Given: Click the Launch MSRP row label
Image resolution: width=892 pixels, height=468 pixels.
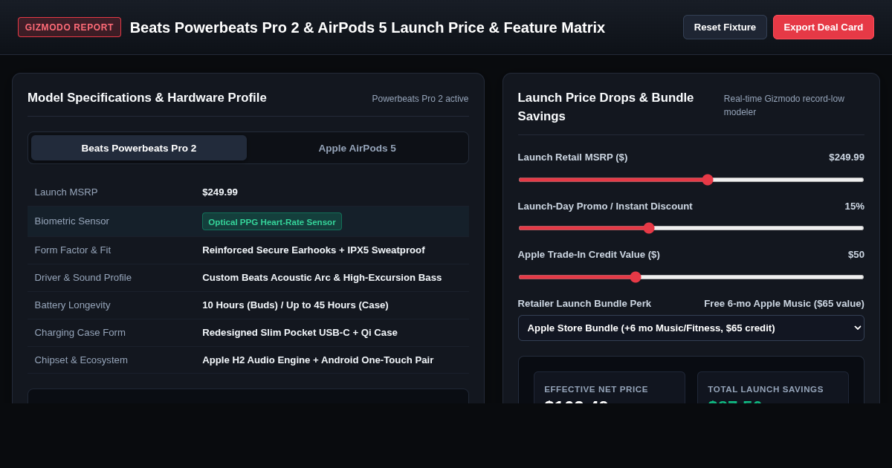Looking at the screenshot, I should [66, 192].
